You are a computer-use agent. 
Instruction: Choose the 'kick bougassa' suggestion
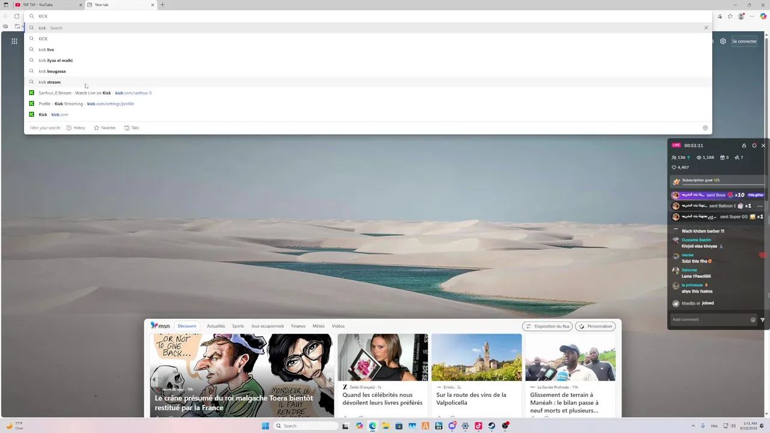point(368,71)
